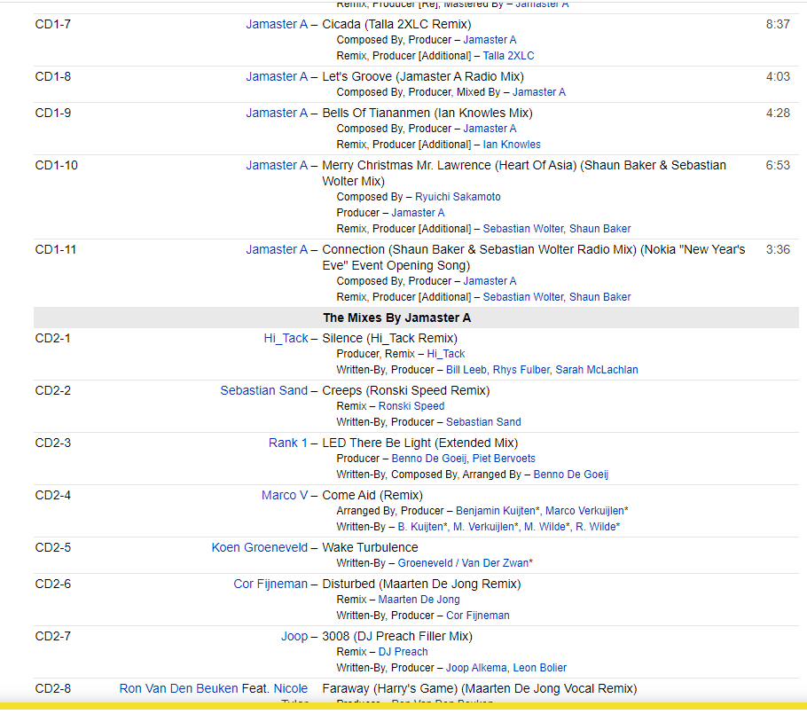
Task: Select track title LED There Be Light (Extended Mix)
Action: [420, 443]
